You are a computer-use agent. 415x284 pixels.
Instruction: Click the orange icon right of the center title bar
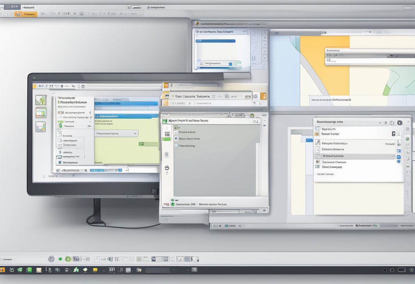pyautogui.click(x=263, y=96)
